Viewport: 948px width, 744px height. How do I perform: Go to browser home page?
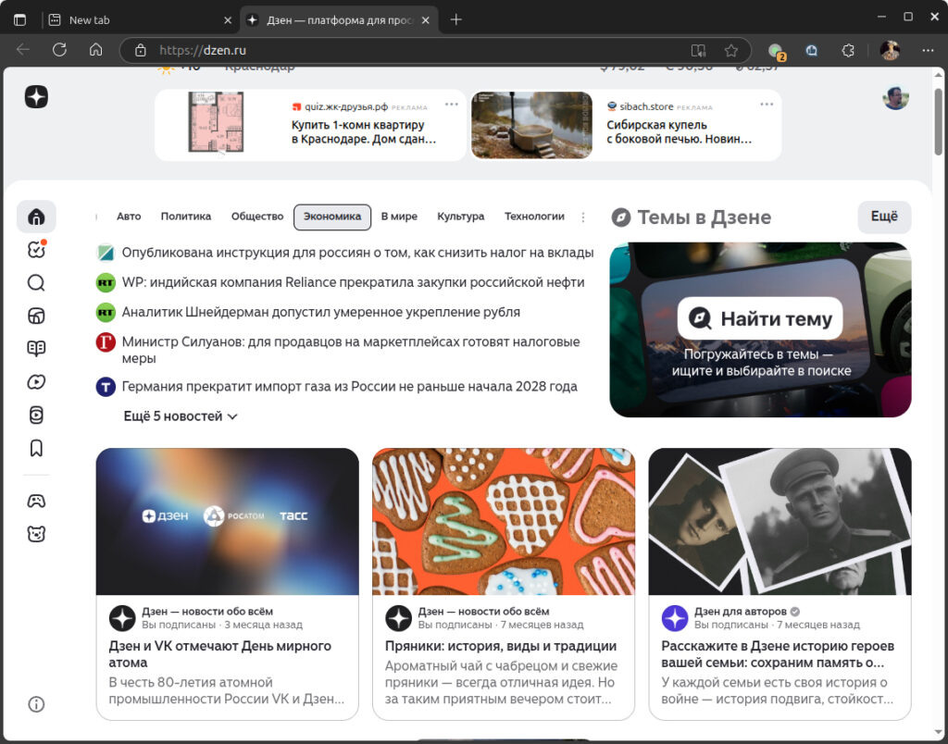pyautogui.click(x=95, y=50)
